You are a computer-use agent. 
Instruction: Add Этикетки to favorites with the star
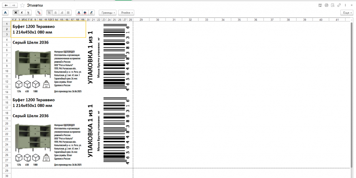click(x=22, y=5)
